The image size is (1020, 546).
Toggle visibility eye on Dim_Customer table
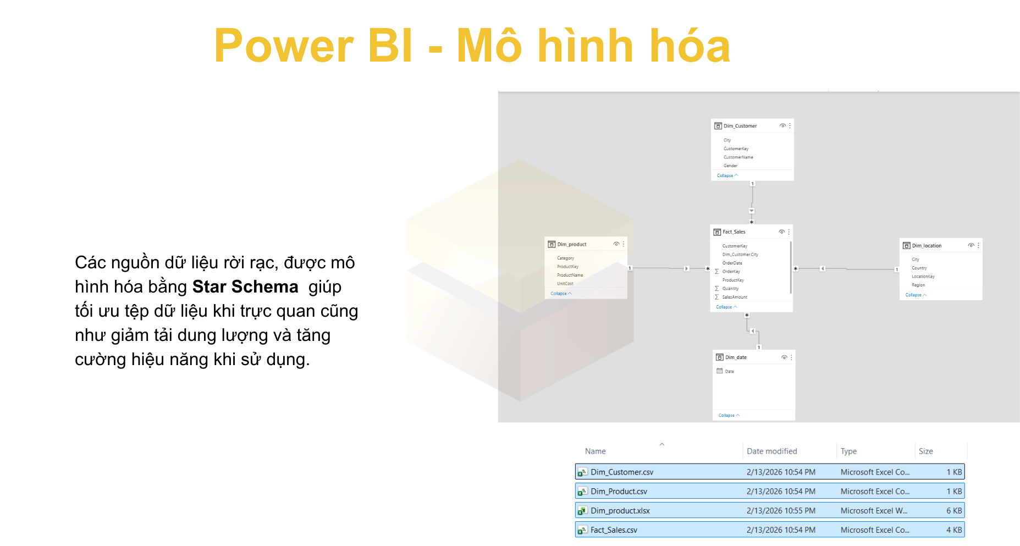click(x=782, y=126)
